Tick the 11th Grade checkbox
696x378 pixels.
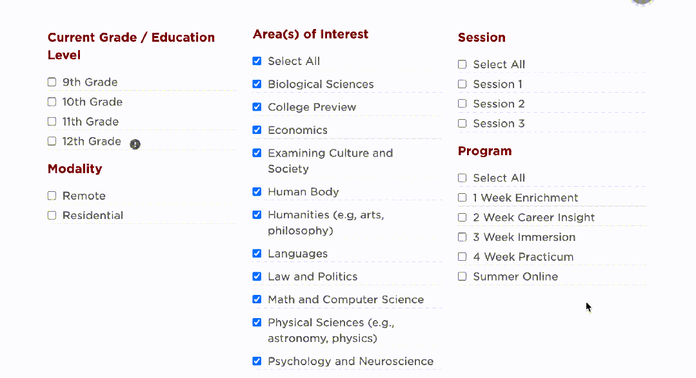52,122
